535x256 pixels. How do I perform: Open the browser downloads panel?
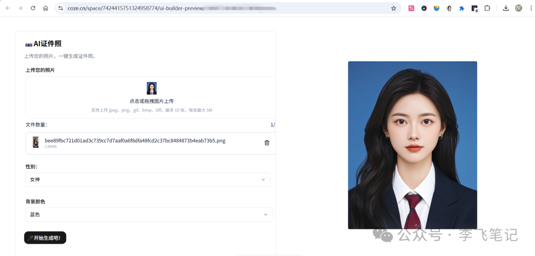pos(506,8)
